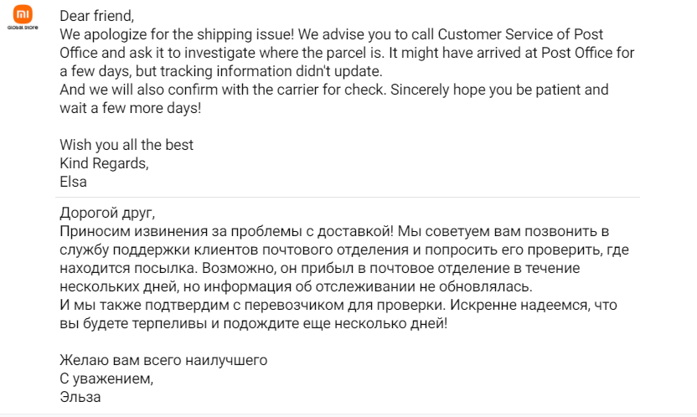Click the text 'wait a few more days!'
The width and height of the screenshot is (697, 417).
coord(130,108)
